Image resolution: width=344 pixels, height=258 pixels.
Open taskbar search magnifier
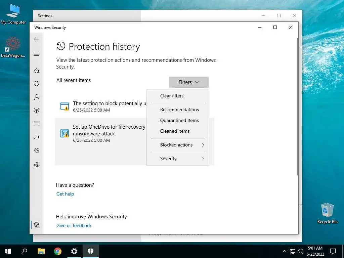(24, 251)
